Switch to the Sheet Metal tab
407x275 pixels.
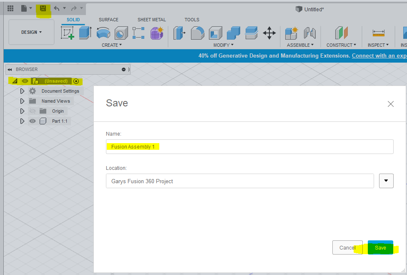point(151,19)
